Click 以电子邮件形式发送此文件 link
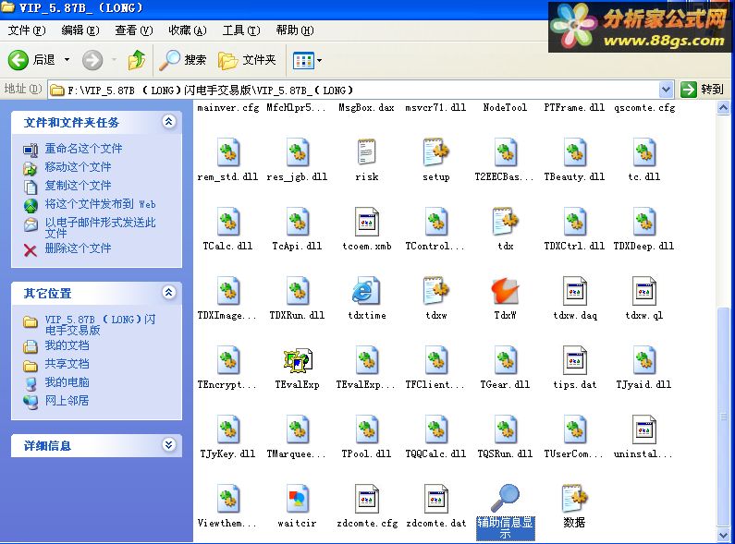The width and height of the screenshot is (735, 544). 101,227
